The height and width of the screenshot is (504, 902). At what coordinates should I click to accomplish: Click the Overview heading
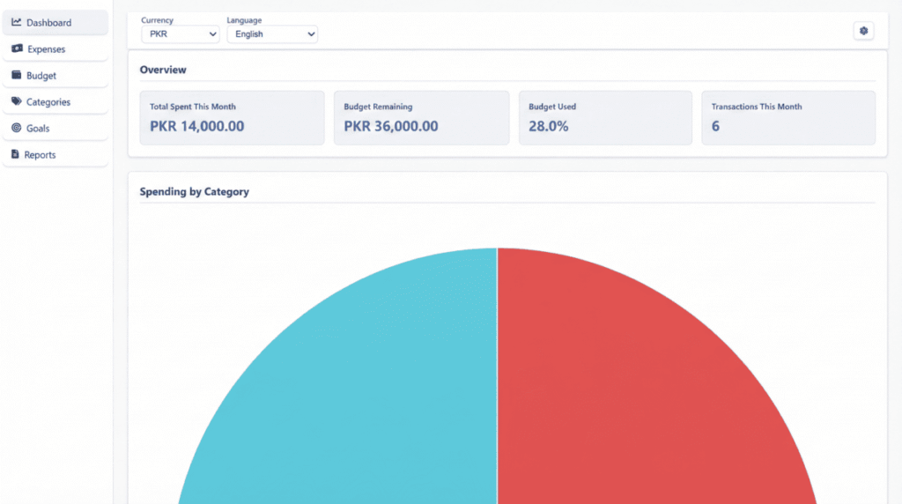pos(163,70)
